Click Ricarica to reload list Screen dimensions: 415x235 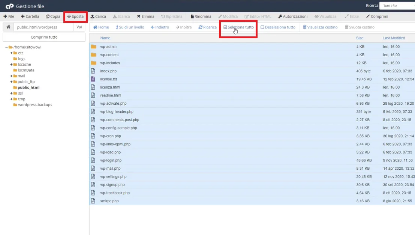[208, 27]
